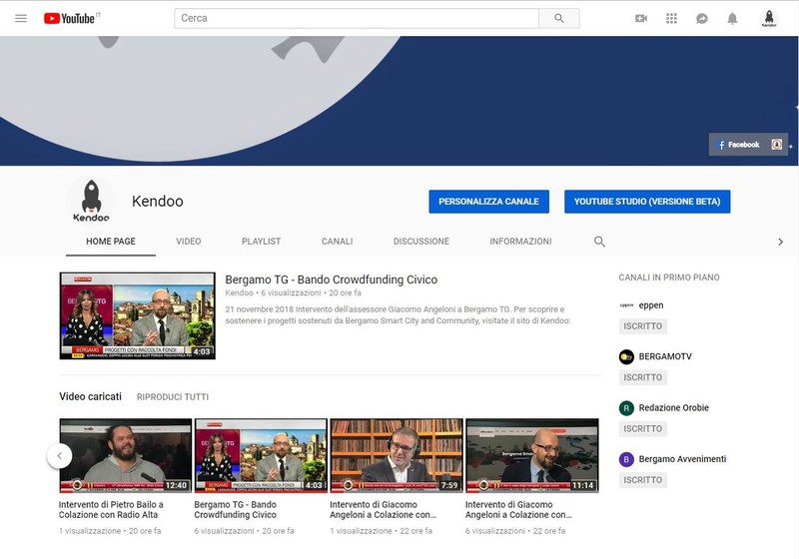Viewport: 799px width, 559px height.
Task: Switch to the VIDEO tab
Action: [x=189, y=242]
